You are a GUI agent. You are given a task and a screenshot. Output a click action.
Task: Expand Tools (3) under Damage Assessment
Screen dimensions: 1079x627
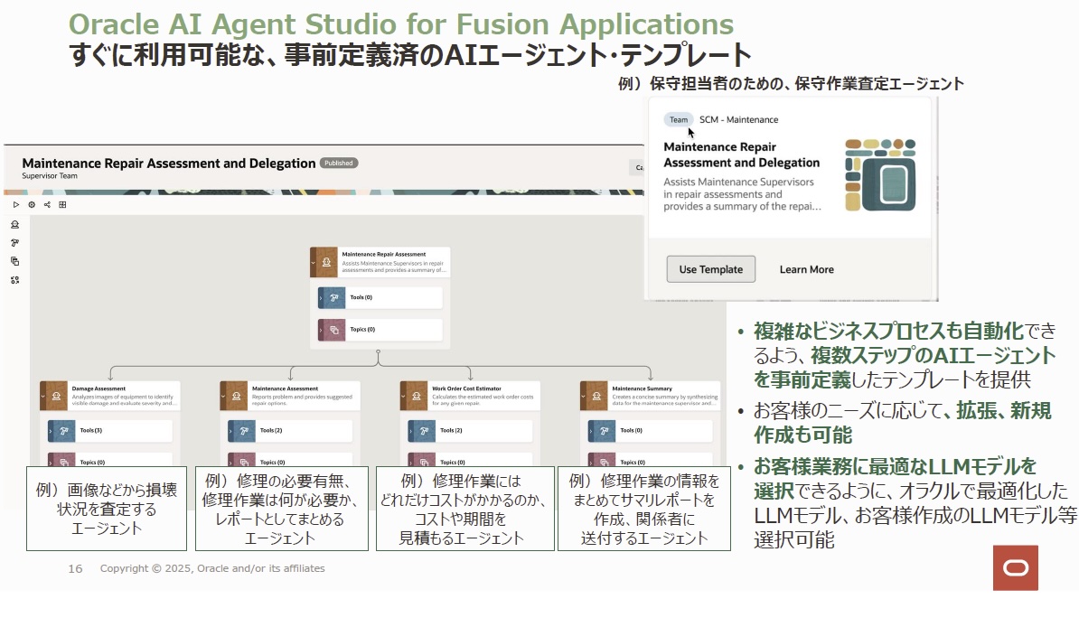click(x=51, y=431)
